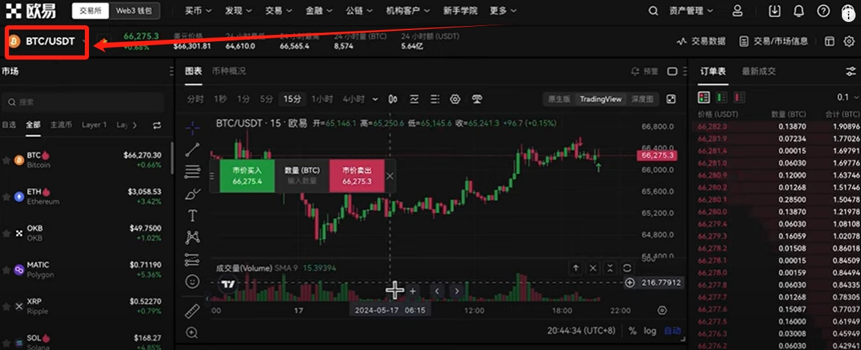Favorite MATIC with its star
This screenshot has height=350, width=861.
tap(7, 269)
